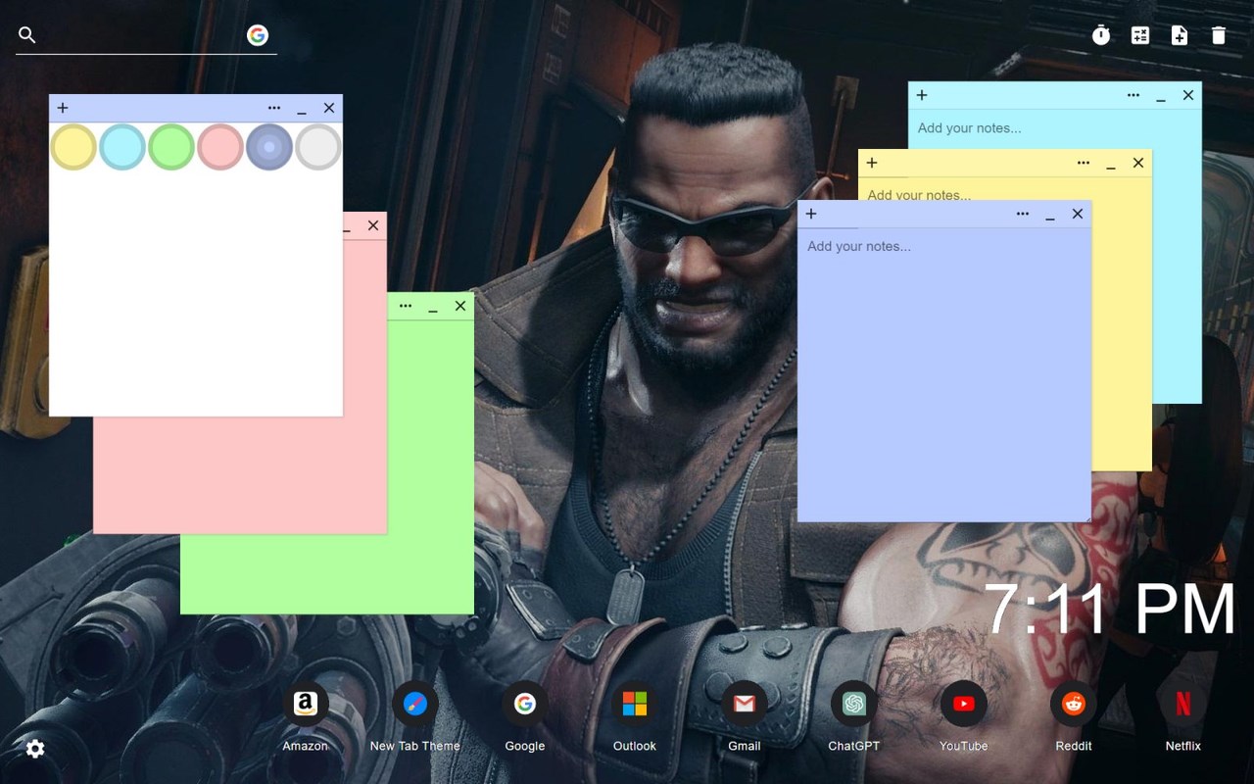The width and height of the screenshot is (1254, 784).
Task: Create a new sticky note from toolbar
Action: click(1180, 35)
